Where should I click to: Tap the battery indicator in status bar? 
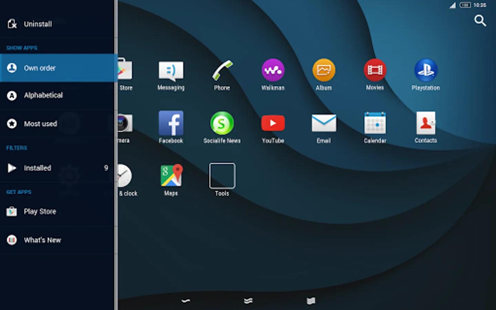tap(465, 5)
